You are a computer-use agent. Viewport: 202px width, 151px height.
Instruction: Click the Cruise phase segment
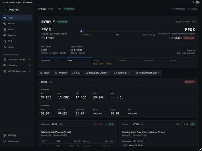click(105, 59)
